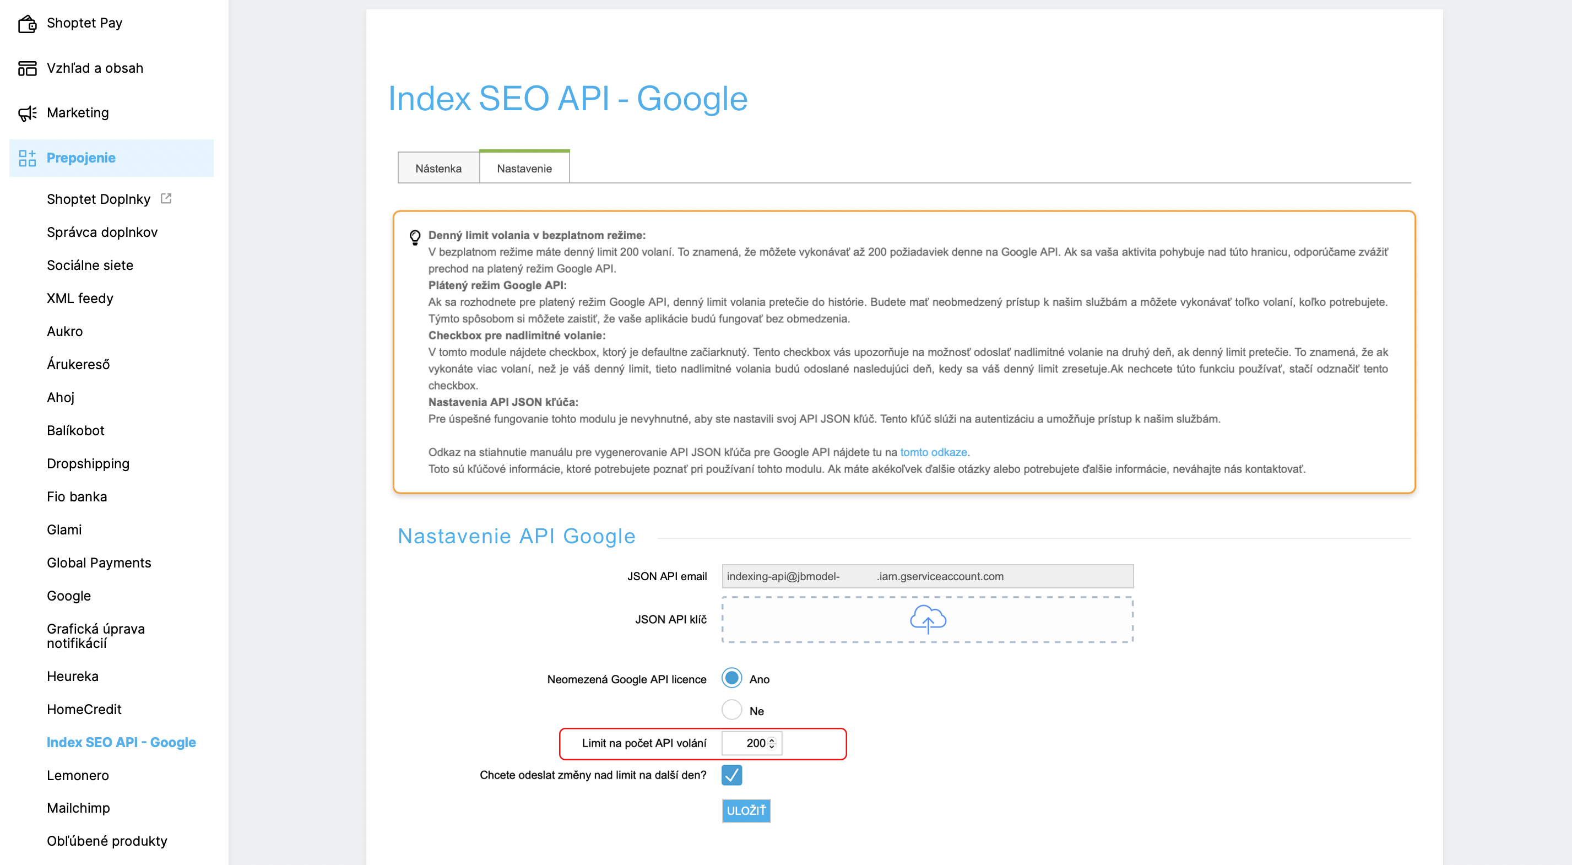
Task: Click external link icon next to Shoptet Doplnky
Action: click(166, 198)
